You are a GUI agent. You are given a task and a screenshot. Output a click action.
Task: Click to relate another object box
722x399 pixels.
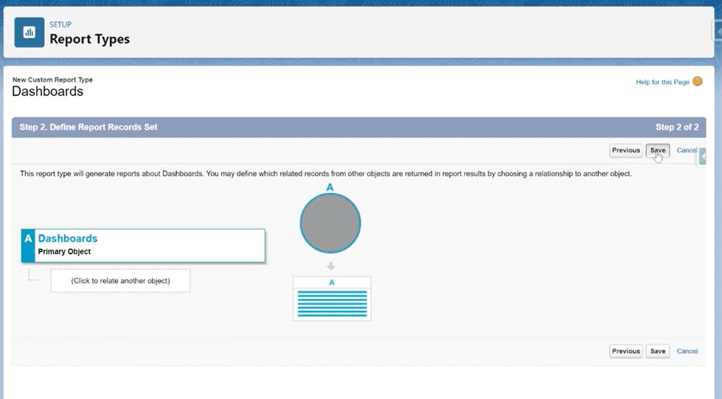tap(120, 281)
